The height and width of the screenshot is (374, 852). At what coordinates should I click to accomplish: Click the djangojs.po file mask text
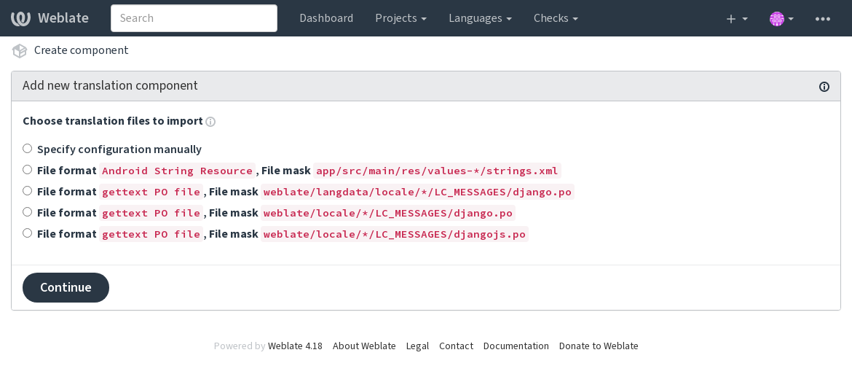pos(395,234)
